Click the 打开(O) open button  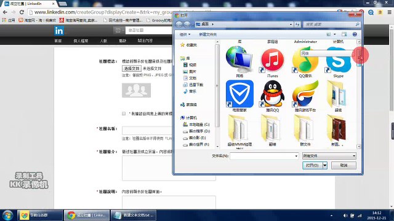click(312, 165)
